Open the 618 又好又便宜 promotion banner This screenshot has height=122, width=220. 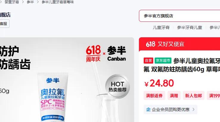click(179, 44)
